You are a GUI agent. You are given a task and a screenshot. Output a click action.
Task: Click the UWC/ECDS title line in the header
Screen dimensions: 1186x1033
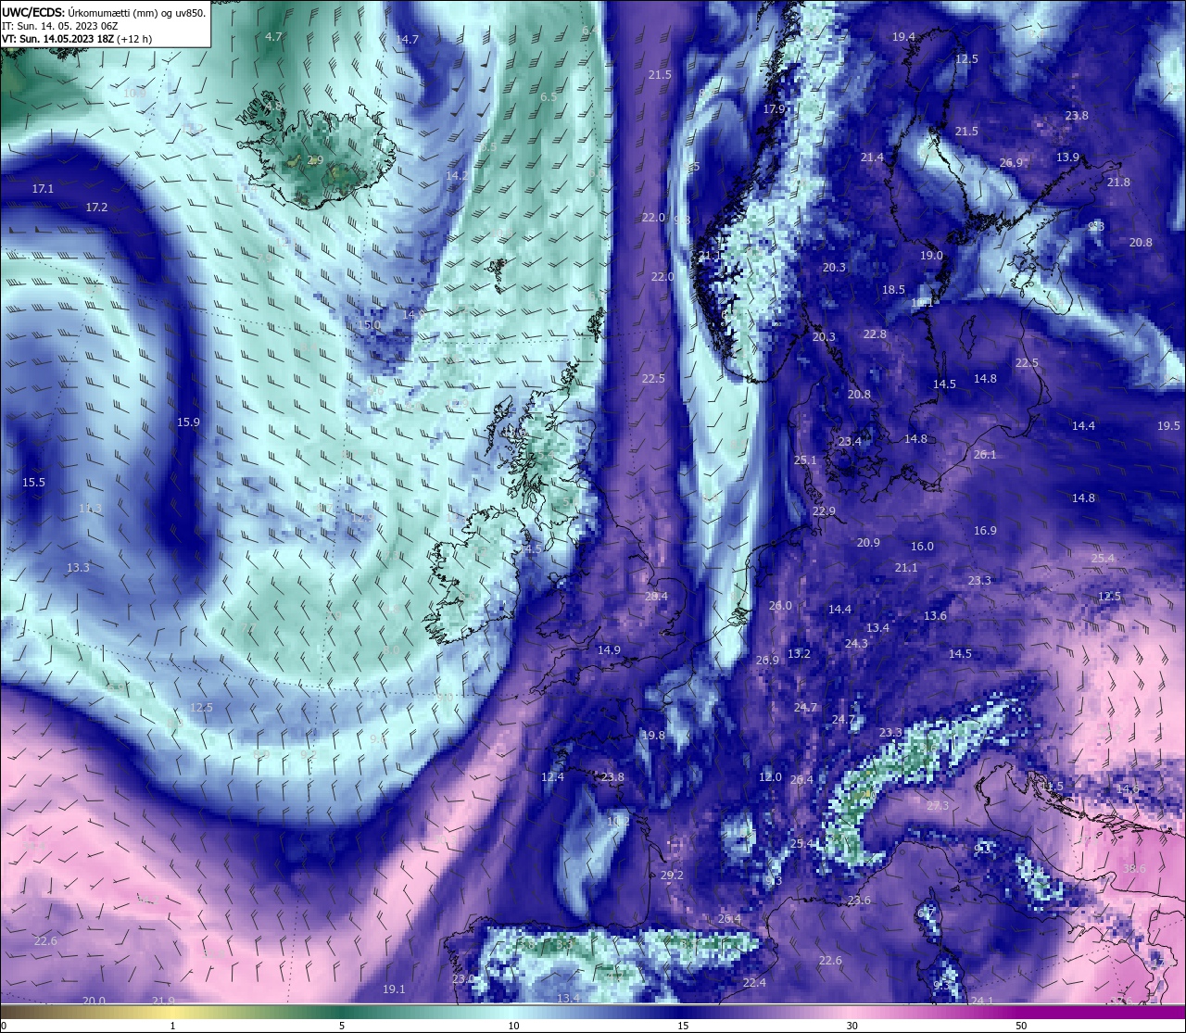tap(104, 12)
